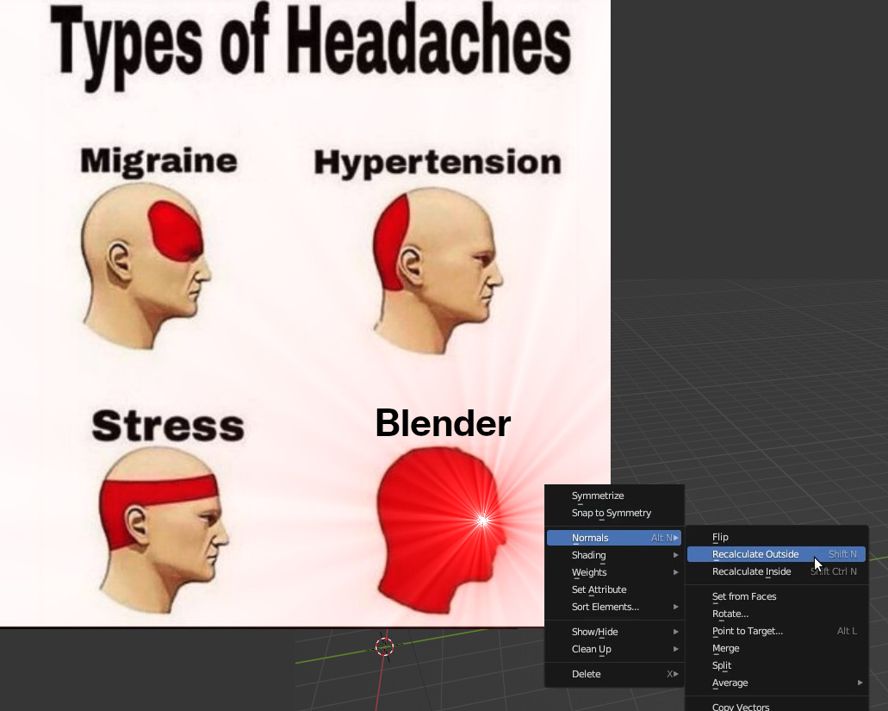The width and height of the screenshot is (888, 711).
Task: Expand arrow beside Sort Elements
Action: click(x=675, y=607)
